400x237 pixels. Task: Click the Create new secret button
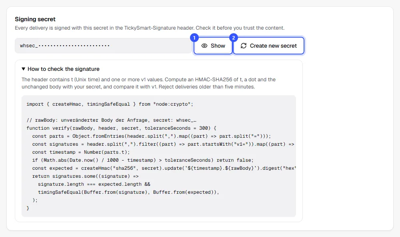269,46
